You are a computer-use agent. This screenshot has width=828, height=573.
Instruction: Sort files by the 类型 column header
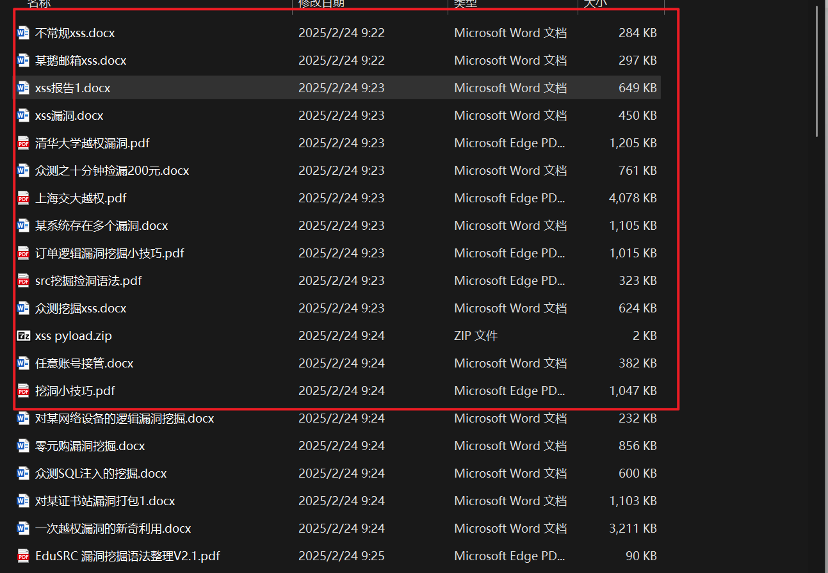(x=466, y=3)
